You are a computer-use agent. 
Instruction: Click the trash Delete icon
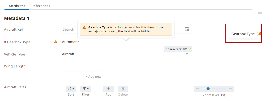(123, 89)
